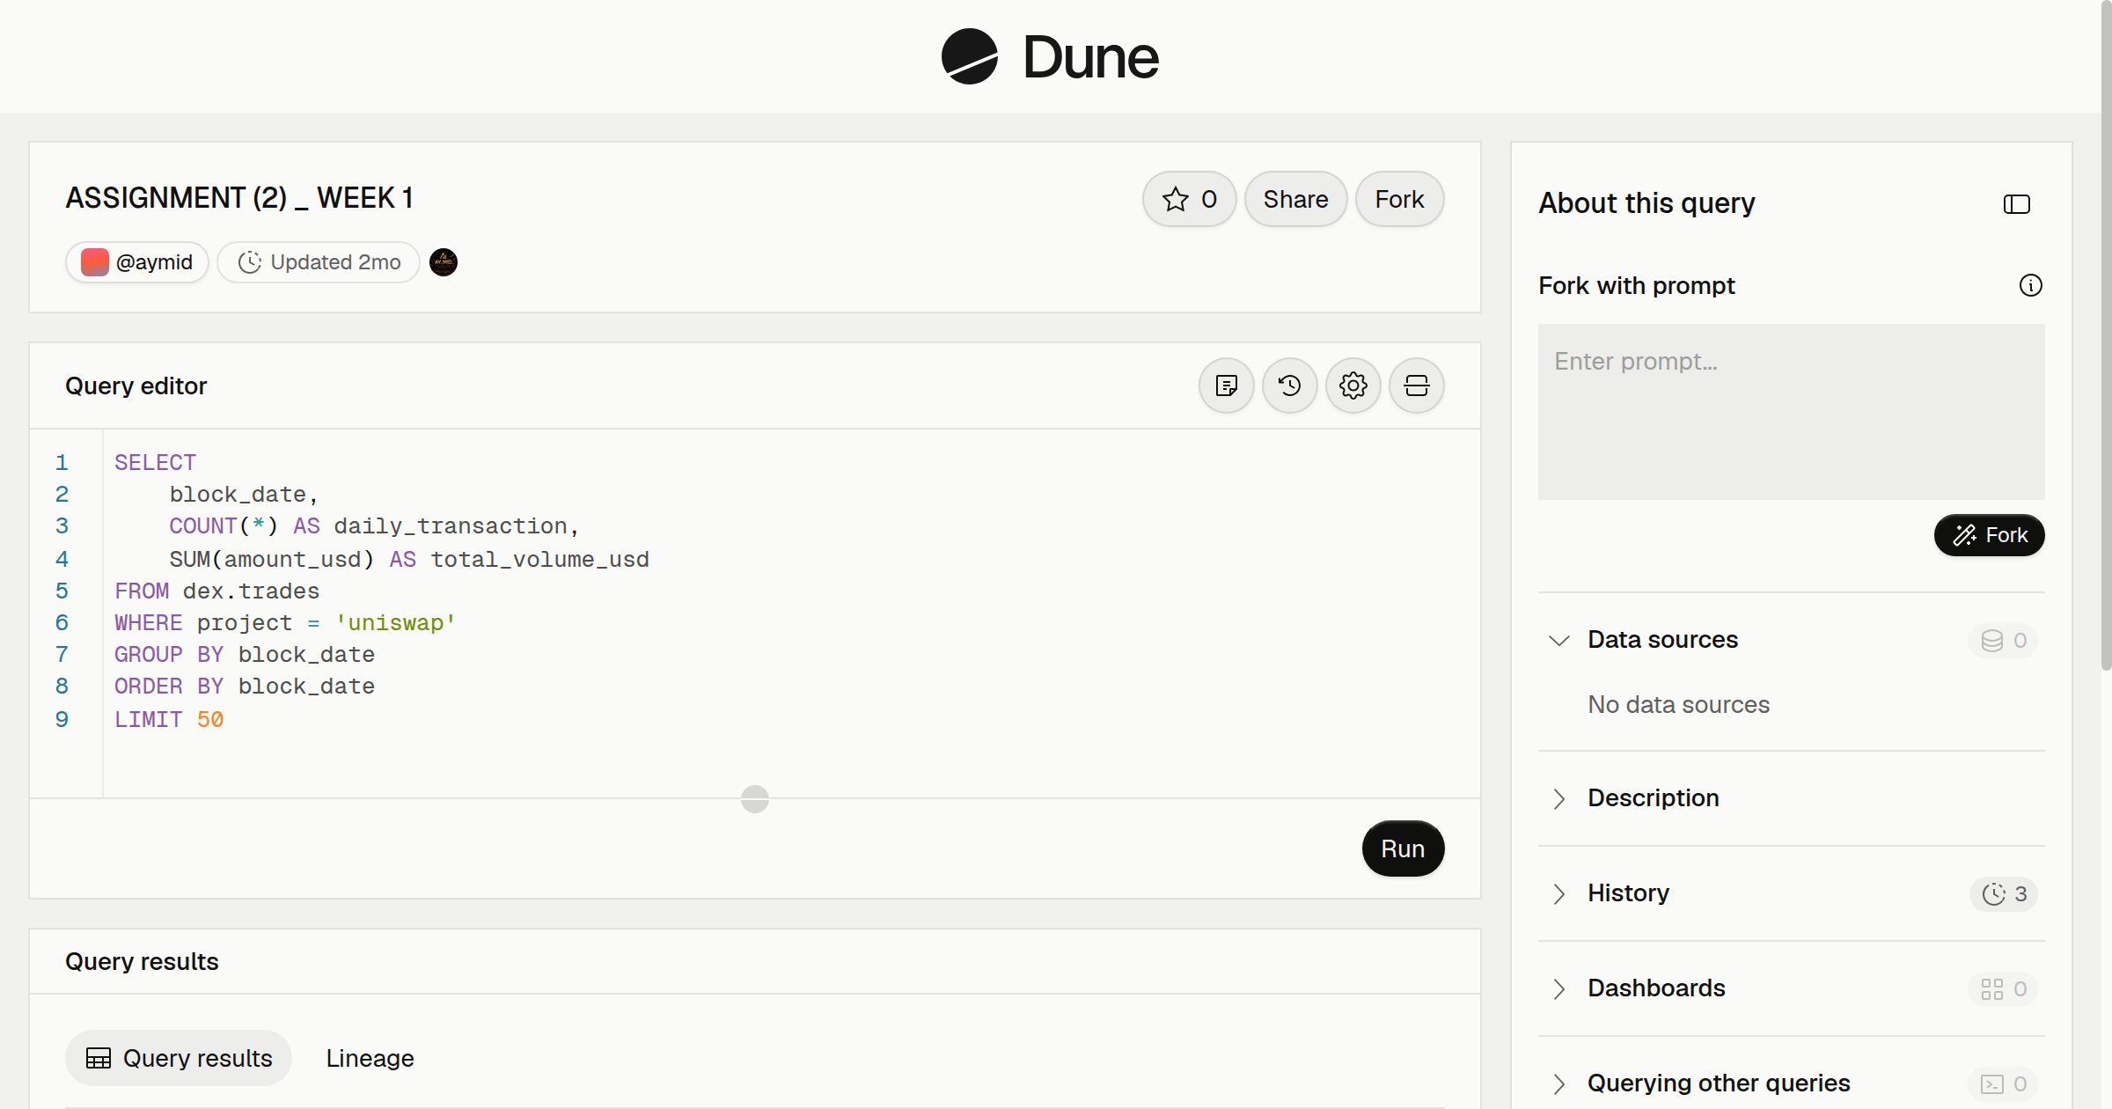Open query editor settings gear

(1353, 386)
